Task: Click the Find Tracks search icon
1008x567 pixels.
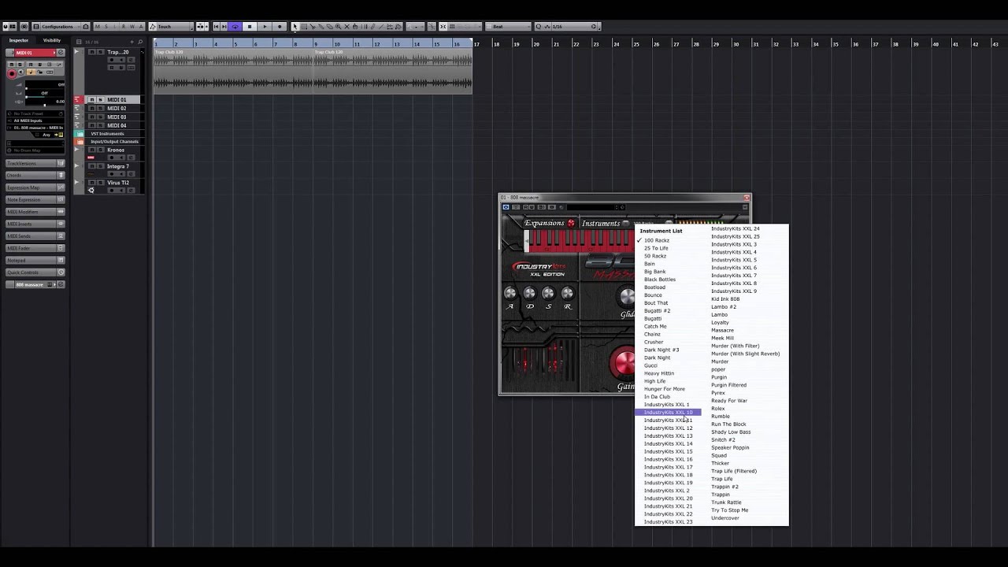Action: (140, 42)
